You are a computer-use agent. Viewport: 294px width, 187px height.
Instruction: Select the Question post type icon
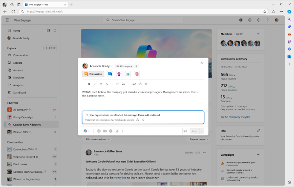pyautogui.click(x=110, y=74)
